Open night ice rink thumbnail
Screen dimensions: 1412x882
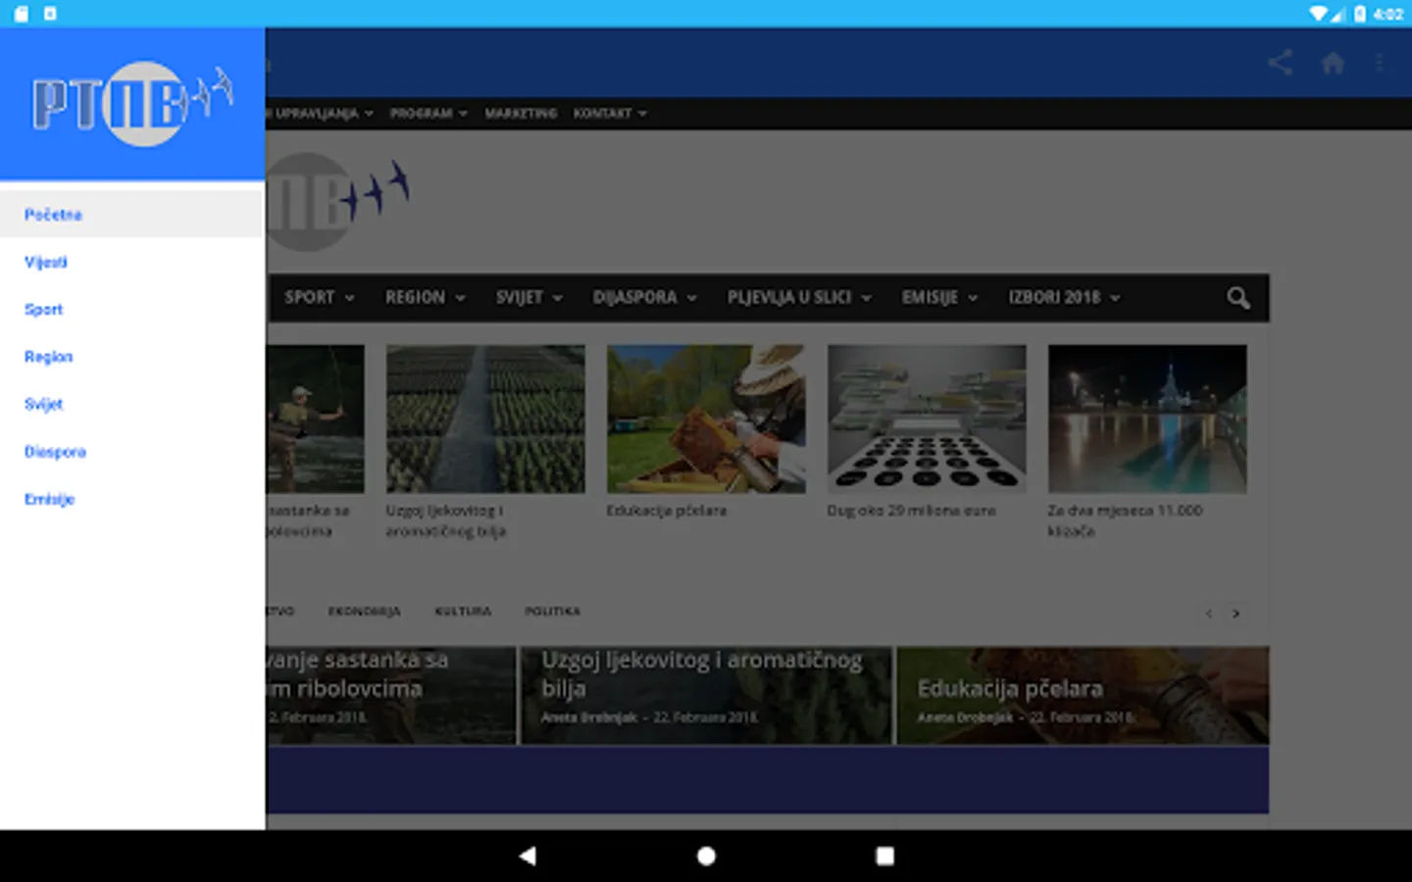[1147, 418]
